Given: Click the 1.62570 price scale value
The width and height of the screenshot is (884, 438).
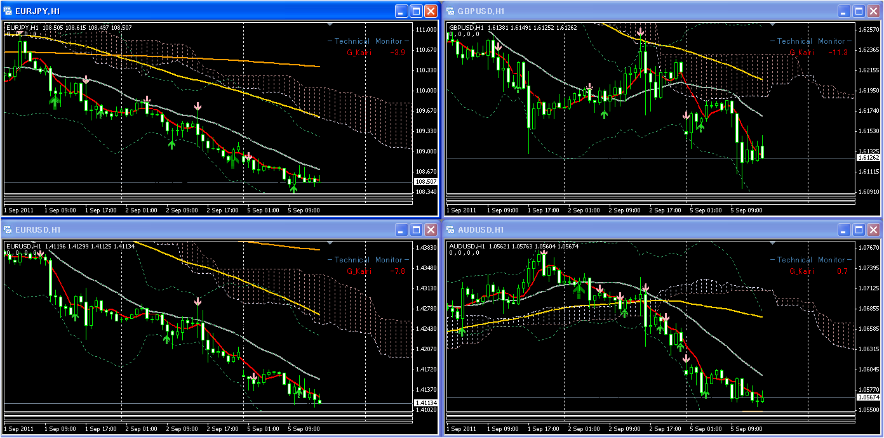Looking at the screenshot, I should pyautogui.click(x=868, y=30).
